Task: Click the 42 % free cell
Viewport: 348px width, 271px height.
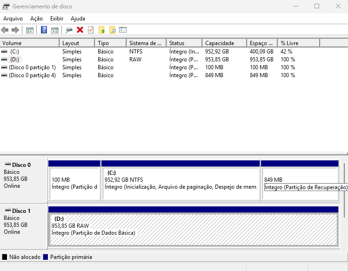Action: pyautogui.click(x=286, y=52)
